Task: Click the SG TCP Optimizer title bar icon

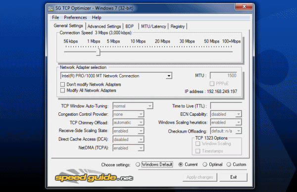Action: click(x=50, y=8)
